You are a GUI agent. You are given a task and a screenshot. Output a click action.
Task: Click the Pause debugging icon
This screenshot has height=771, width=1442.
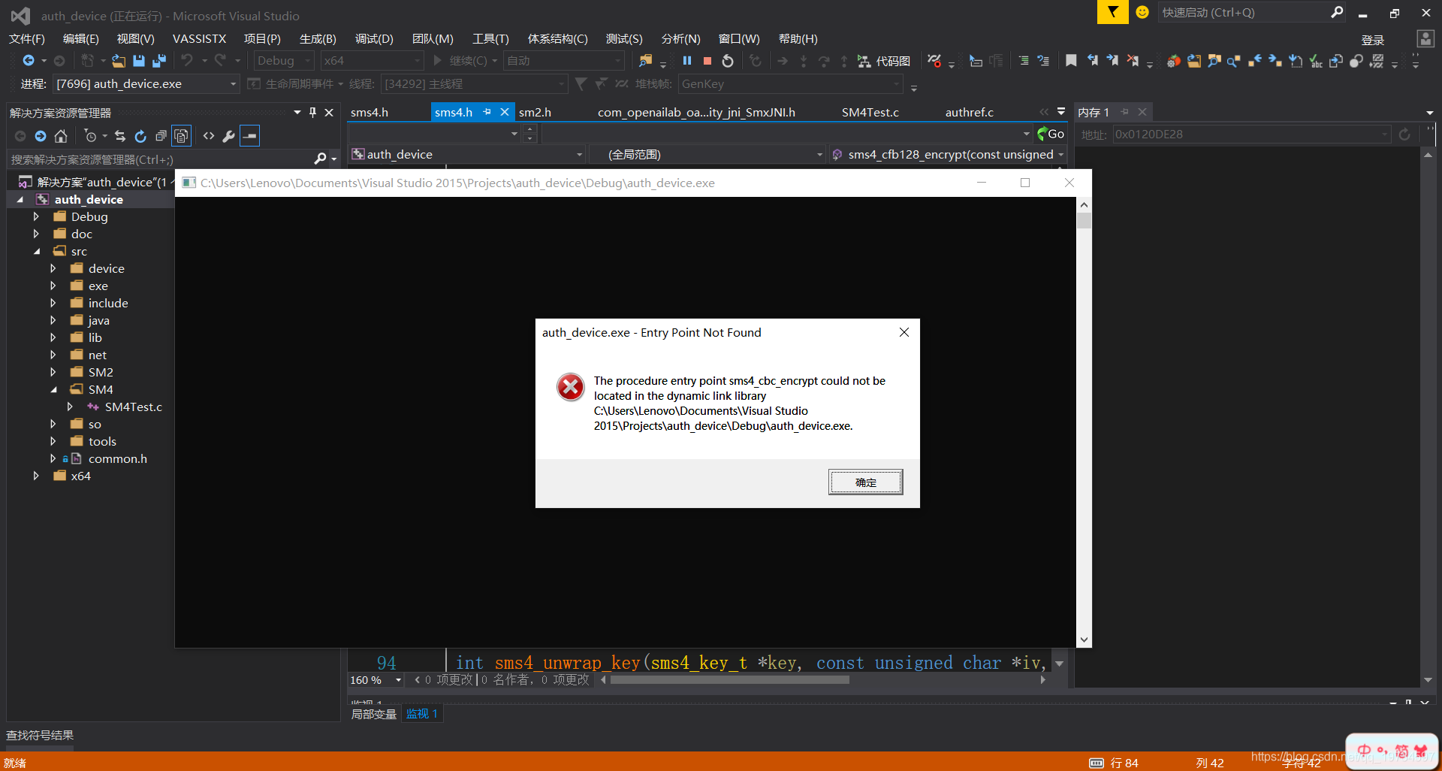point(686,61)
